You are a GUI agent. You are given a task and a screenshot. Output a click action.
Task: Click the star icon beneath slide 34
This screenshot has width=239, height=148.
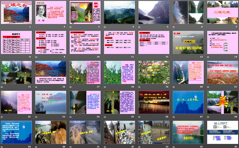click(x=174, y=147)
